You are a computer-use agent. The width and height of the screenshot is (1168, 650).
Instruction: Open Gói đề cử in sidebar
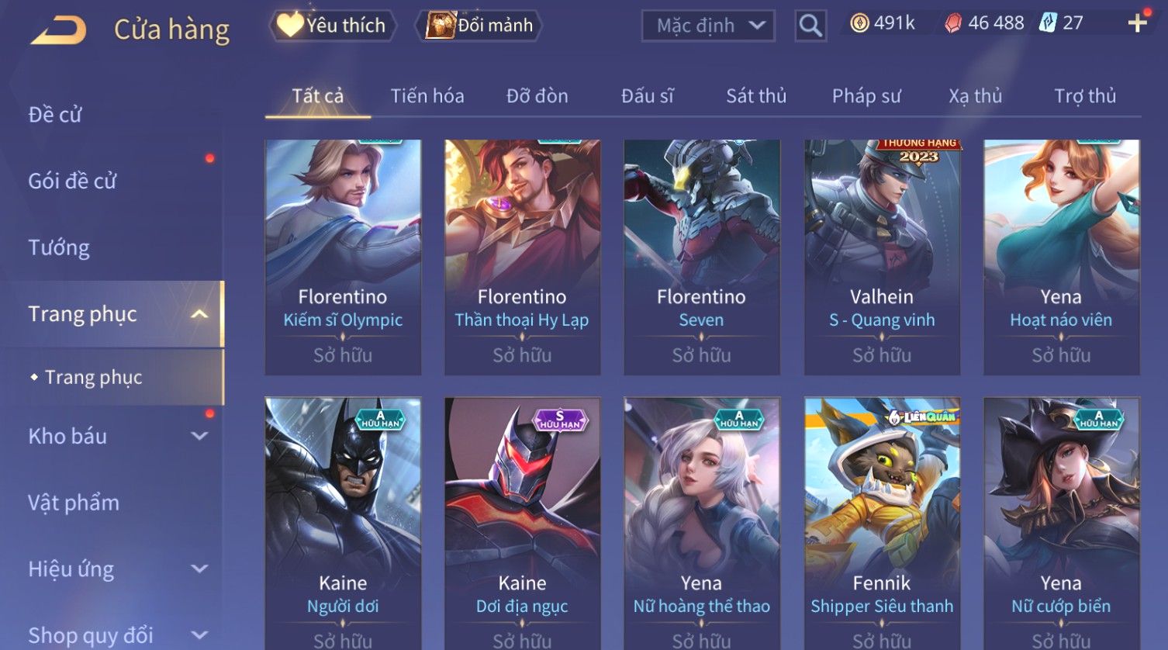click(x=72, y=181)
